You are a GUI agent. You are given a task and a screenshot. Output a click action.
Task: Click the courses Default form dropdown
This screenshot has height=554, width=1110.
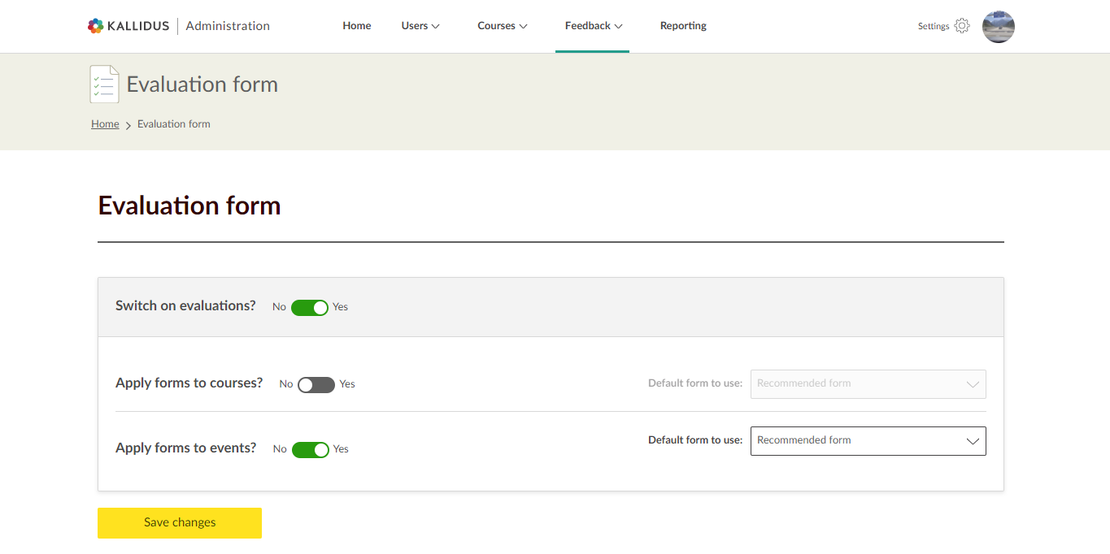pyautogui.click(x=868, y=384)
